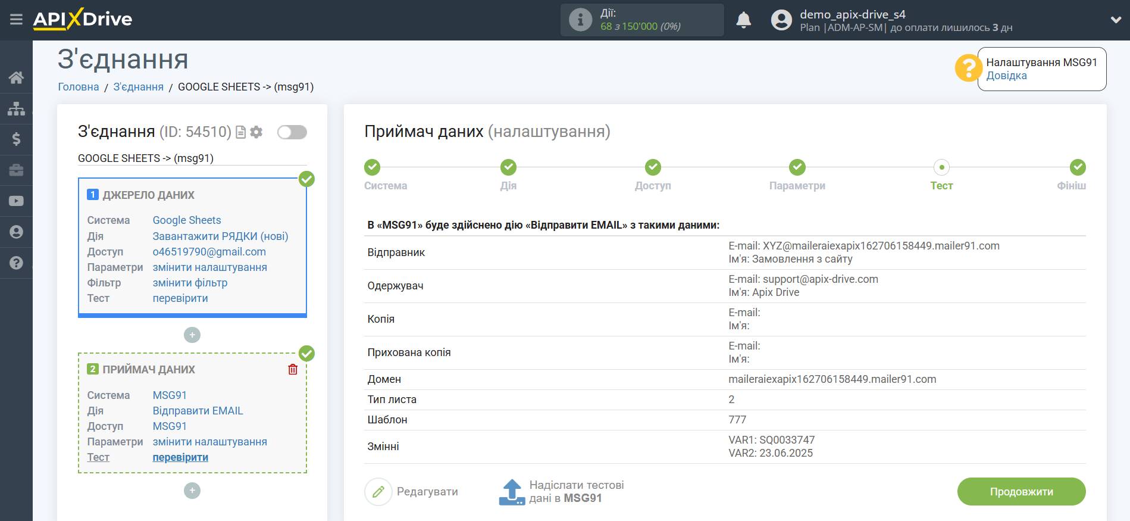The width and height of the screenshot is (1130, 521).
Task: Add step between source and receiver
Action: (192, 335)
